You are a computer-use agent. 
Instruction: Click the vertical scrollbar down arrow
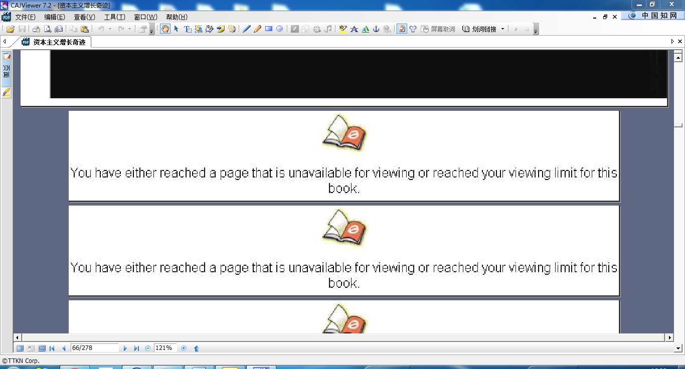pos(678,348)
